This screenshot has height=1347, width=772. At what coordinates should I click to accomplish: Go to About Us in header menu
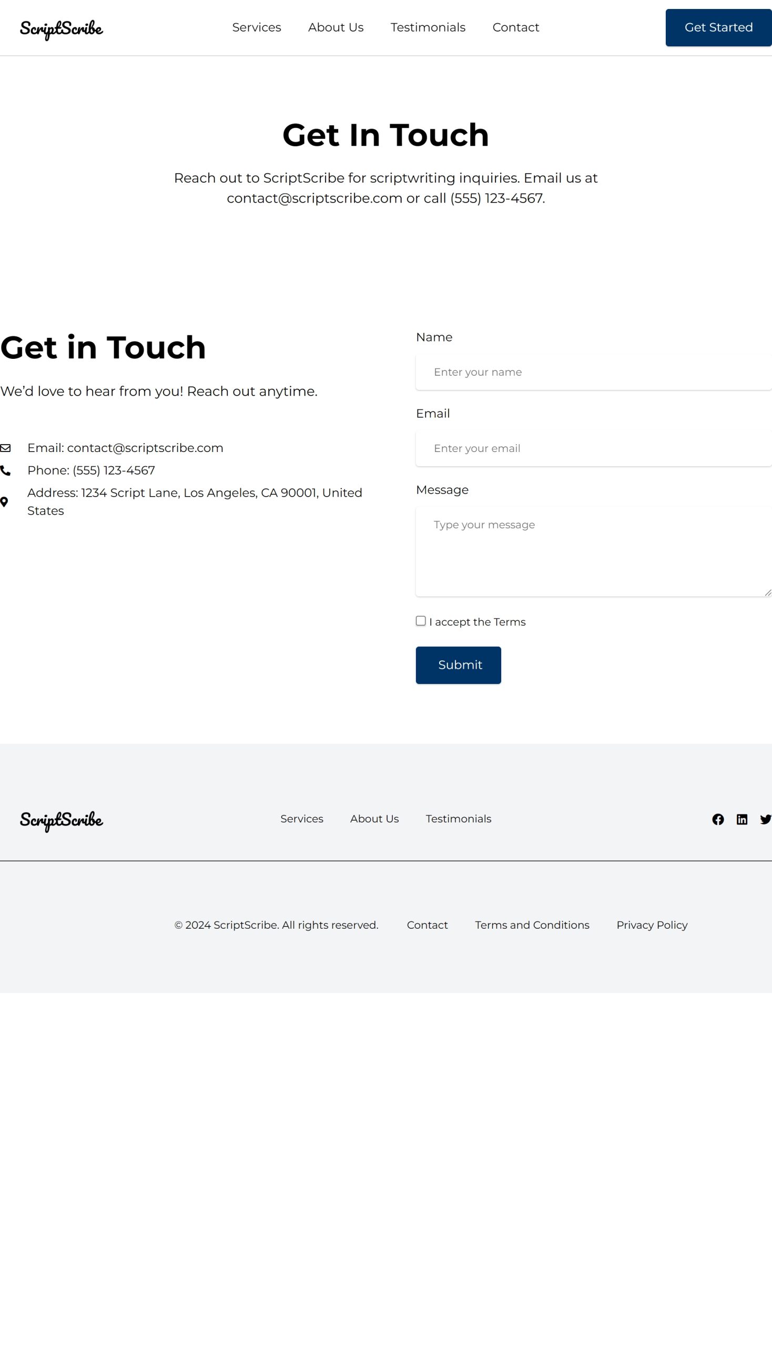tap(336, 27)
